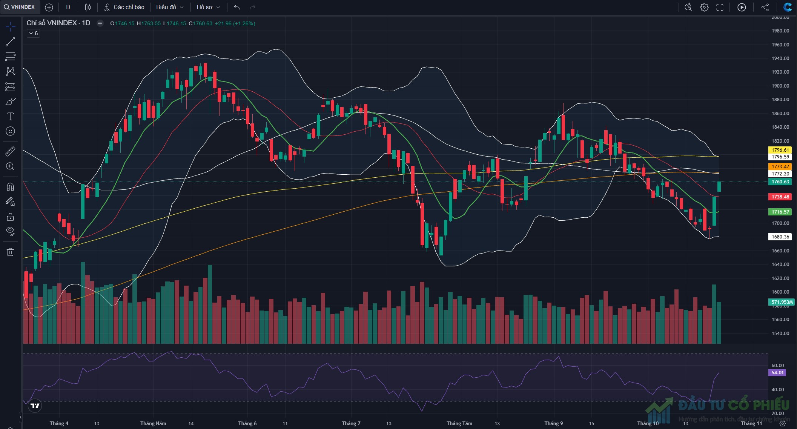The image size is (797, 429).
Task: Select the forecasting and measurement tool
Action: tap(11, 86)
